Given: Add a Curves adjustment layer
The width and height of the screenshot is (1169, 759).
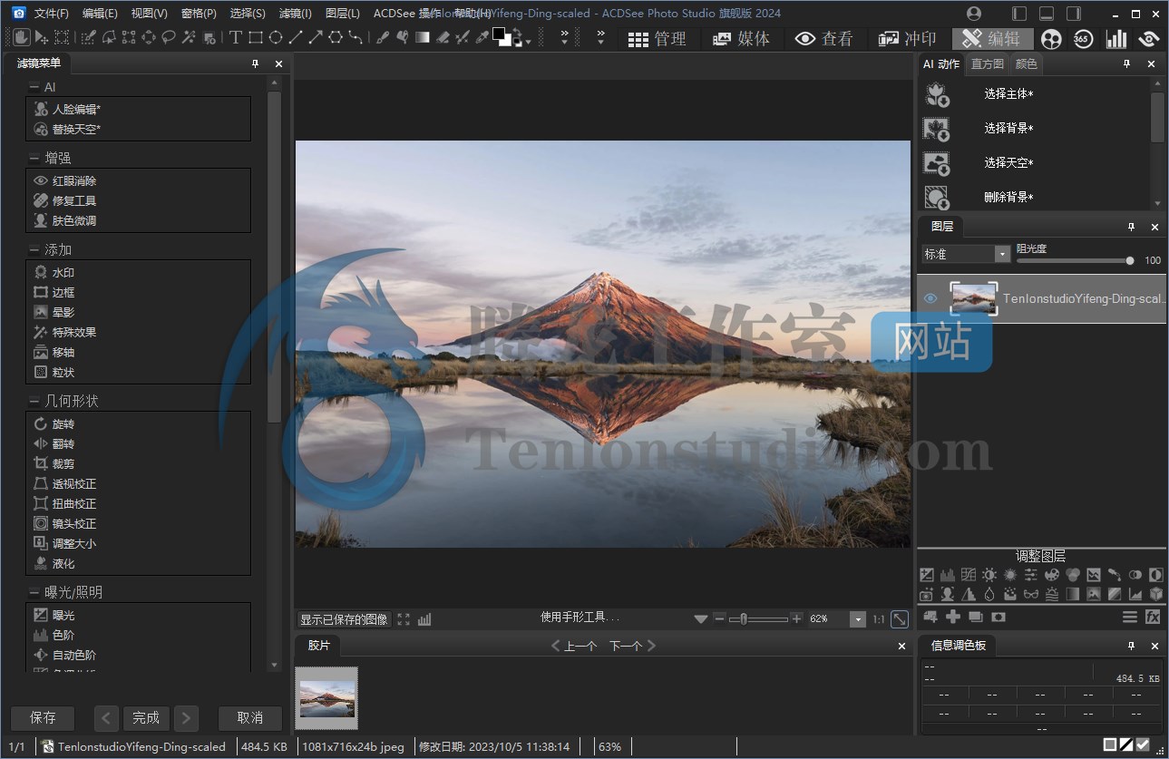Looking at the screenshot, I should pos(969,575).
